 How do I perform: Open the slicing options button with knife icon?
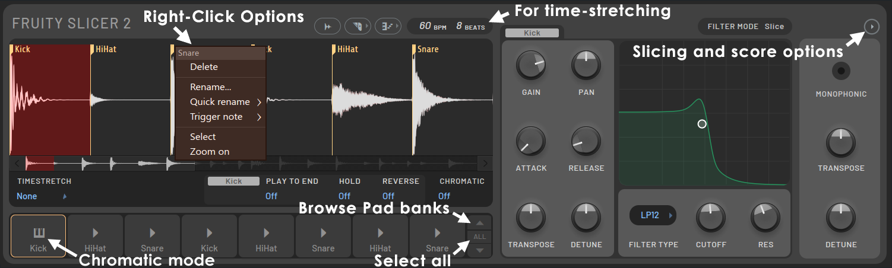tap(358, 26)
